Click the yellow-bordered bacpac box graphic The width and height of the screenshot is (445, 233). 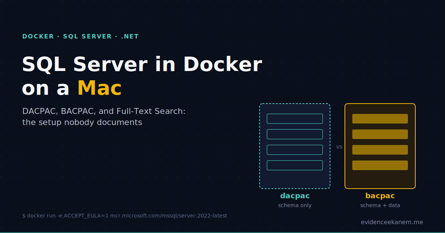pyautogui.click(x=380, y=146)
